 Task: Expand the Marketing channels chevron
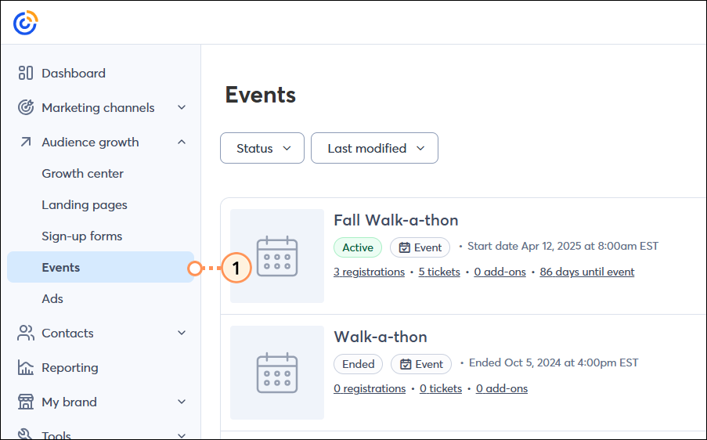[x=182, y=107]
